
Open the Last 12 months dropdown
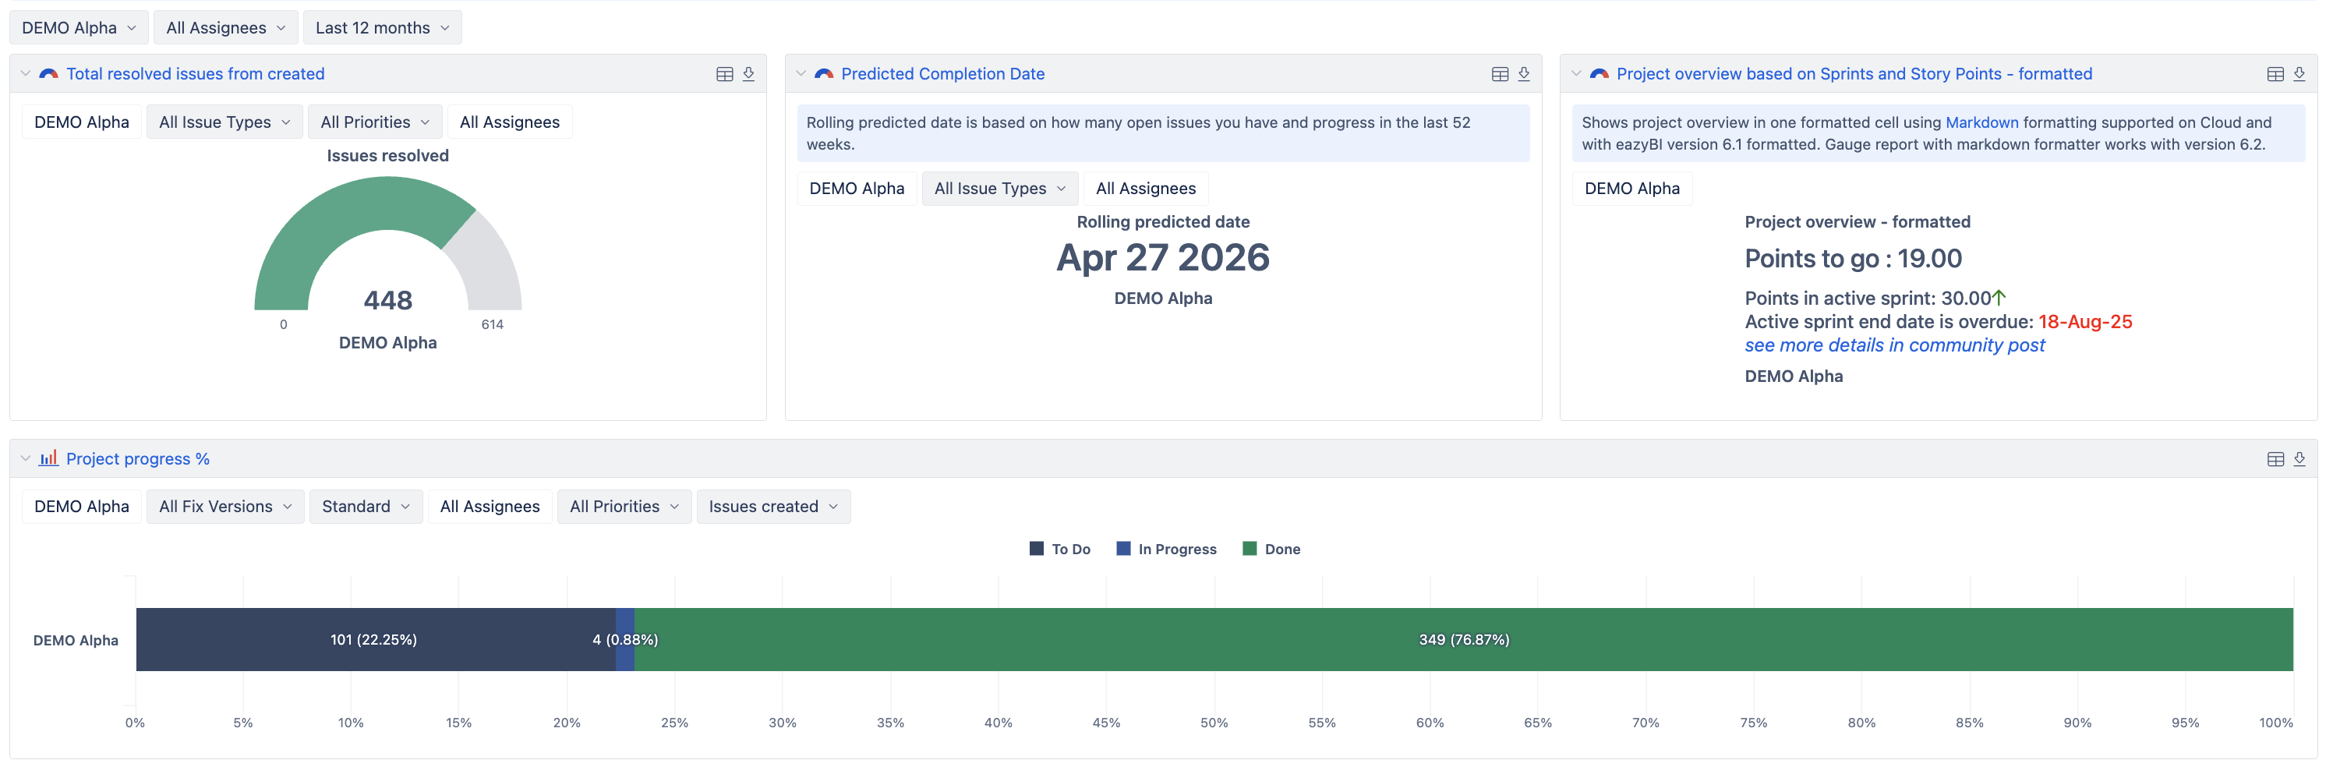click(382, 28)
